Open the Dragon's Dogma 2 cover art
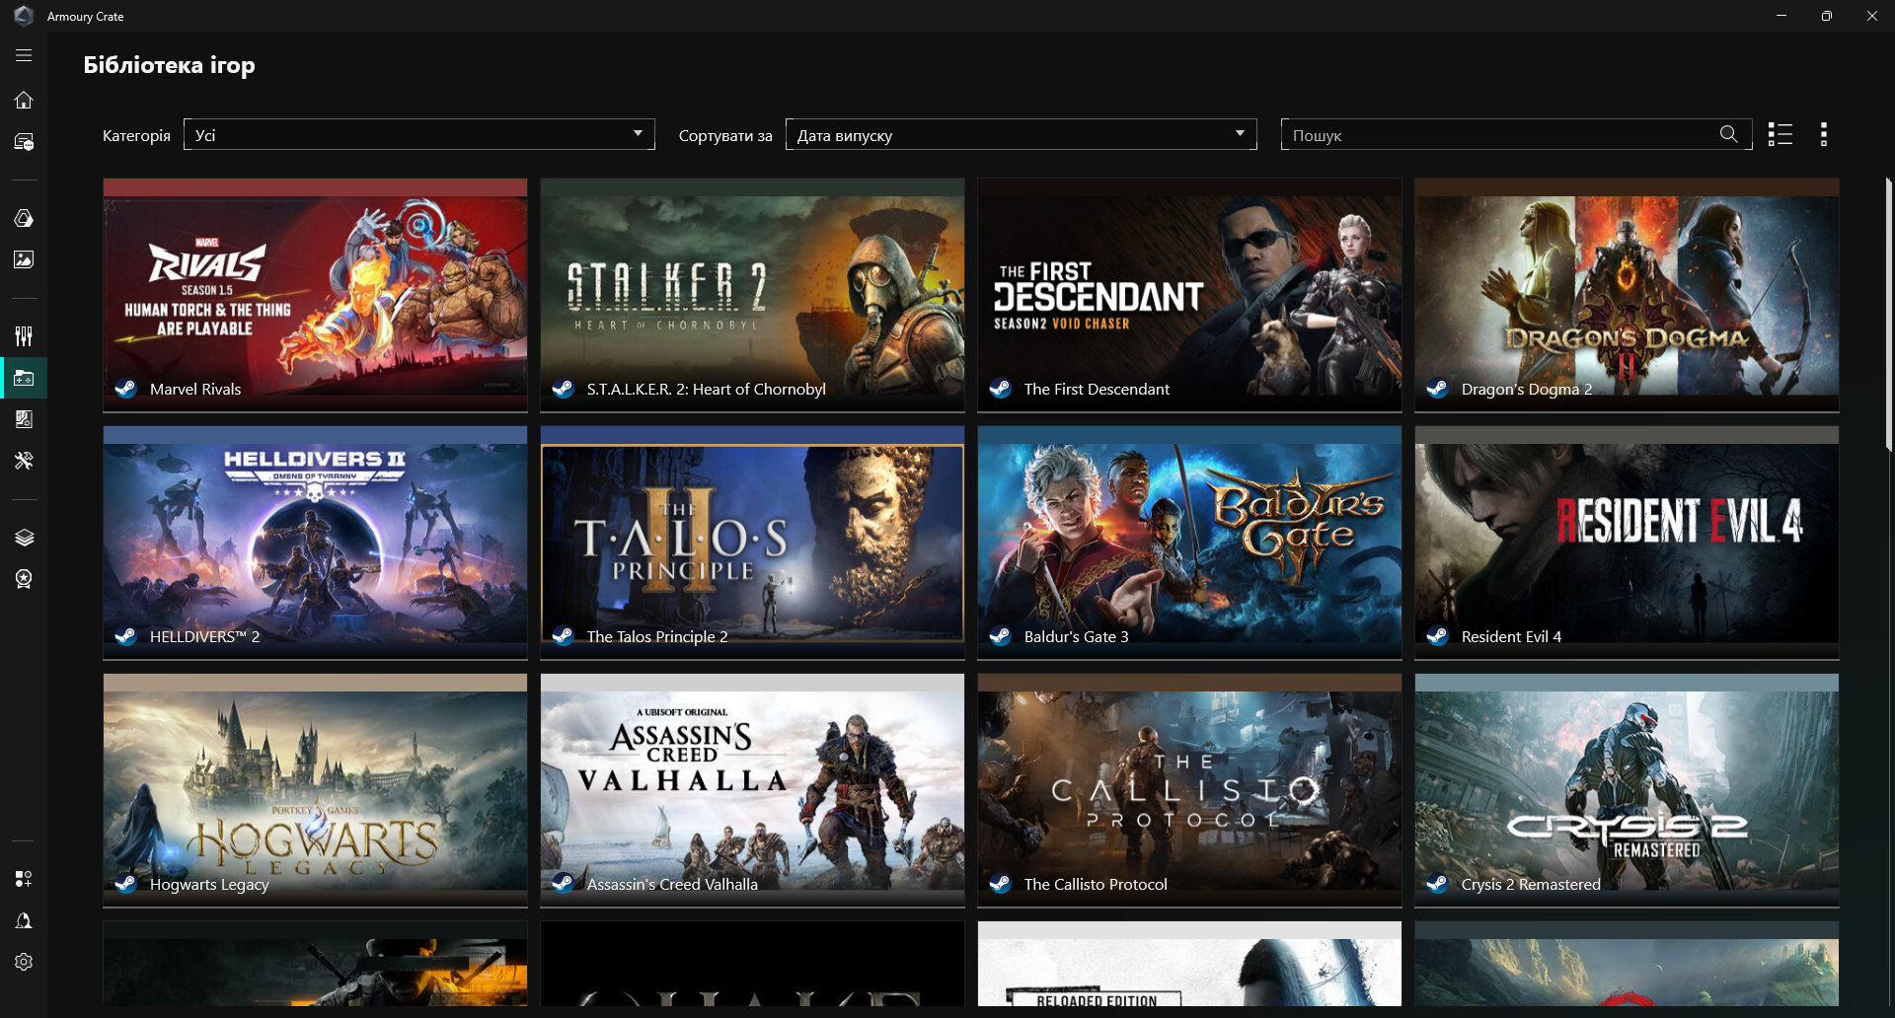 click(x=1627, y=295)
